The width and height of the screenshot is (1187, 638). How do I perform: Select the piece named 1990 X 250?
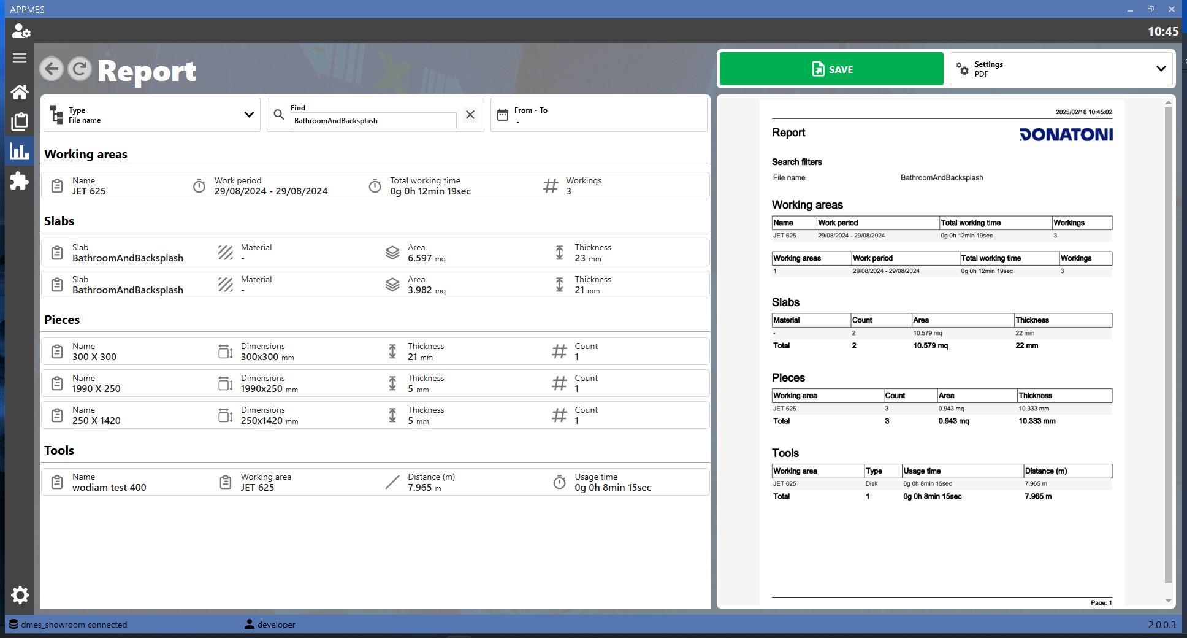[375, 383]
